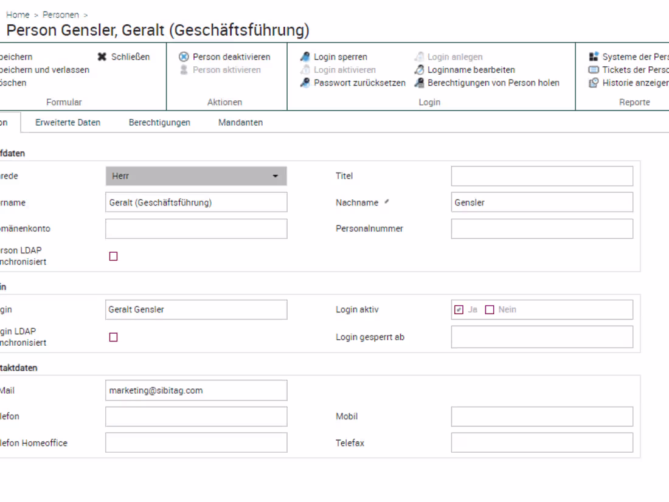
Task: Open the Berechtigungen tab
Action: point(159,123)
